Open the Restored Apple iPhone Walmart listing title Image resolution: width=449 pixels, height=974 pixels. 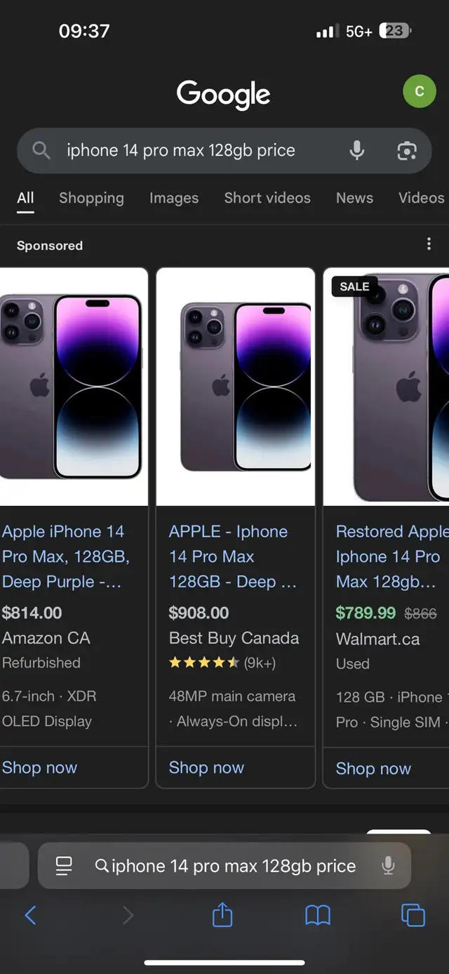(391, 556)
